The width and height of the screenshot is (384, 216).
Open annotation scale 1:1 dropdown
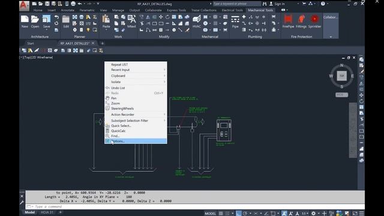click(305, 214)
